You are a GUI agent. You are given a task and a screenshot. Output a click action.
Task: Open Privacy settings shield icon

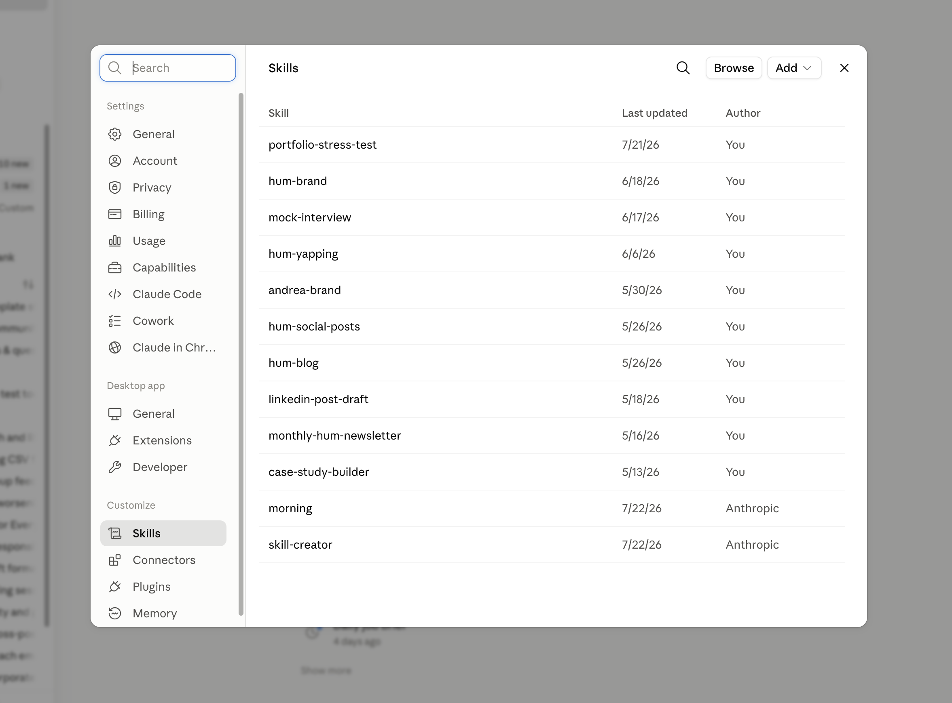pos(114,187)
